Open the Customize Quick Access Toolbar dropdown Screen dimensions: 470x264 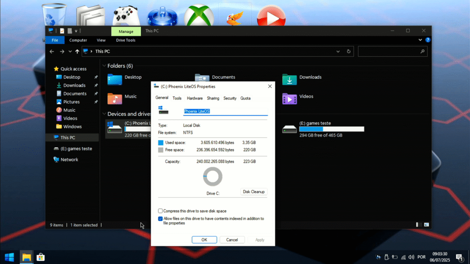pyautogui.click(x=76, y=31)
